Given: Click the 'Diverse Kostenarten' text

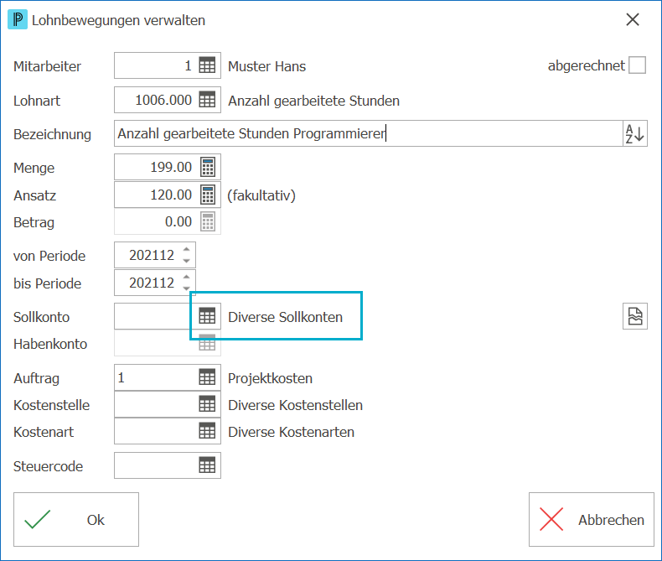Looking at the screenshot, I should coord(292,432).
